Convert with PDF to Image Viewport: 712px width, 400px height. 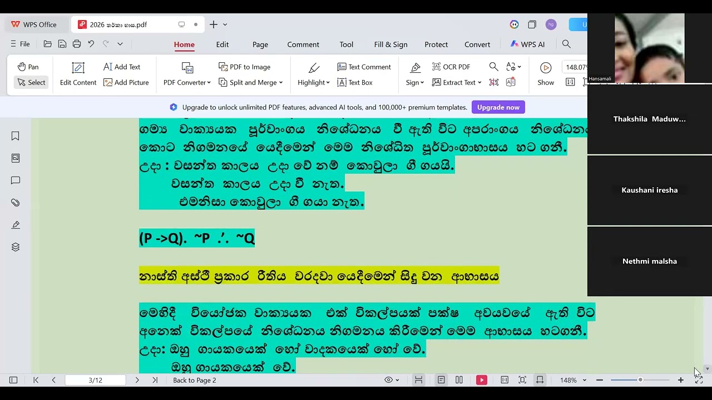click(244, 67)
